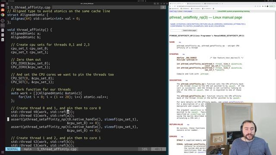The image size is (276, 155).
Task: Jump to the SYNOPSIS section link
Action: [x=181, y=24]
